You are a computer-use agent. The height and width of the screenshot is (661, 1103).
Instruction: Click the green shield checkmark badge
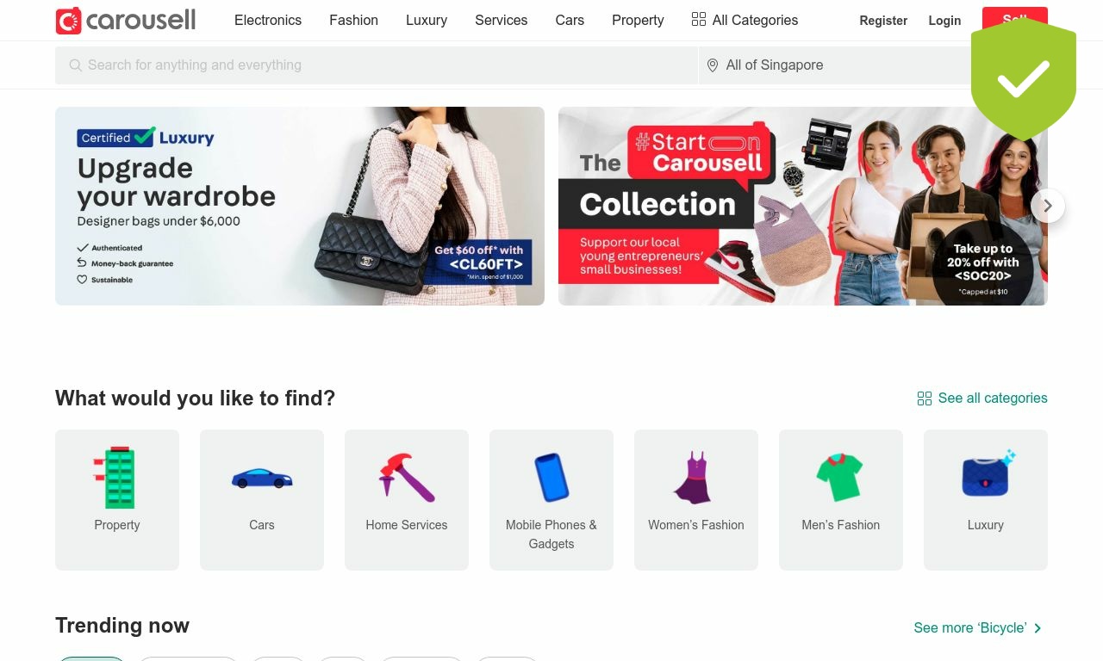pyautogui.click(x=1024, y=79)
